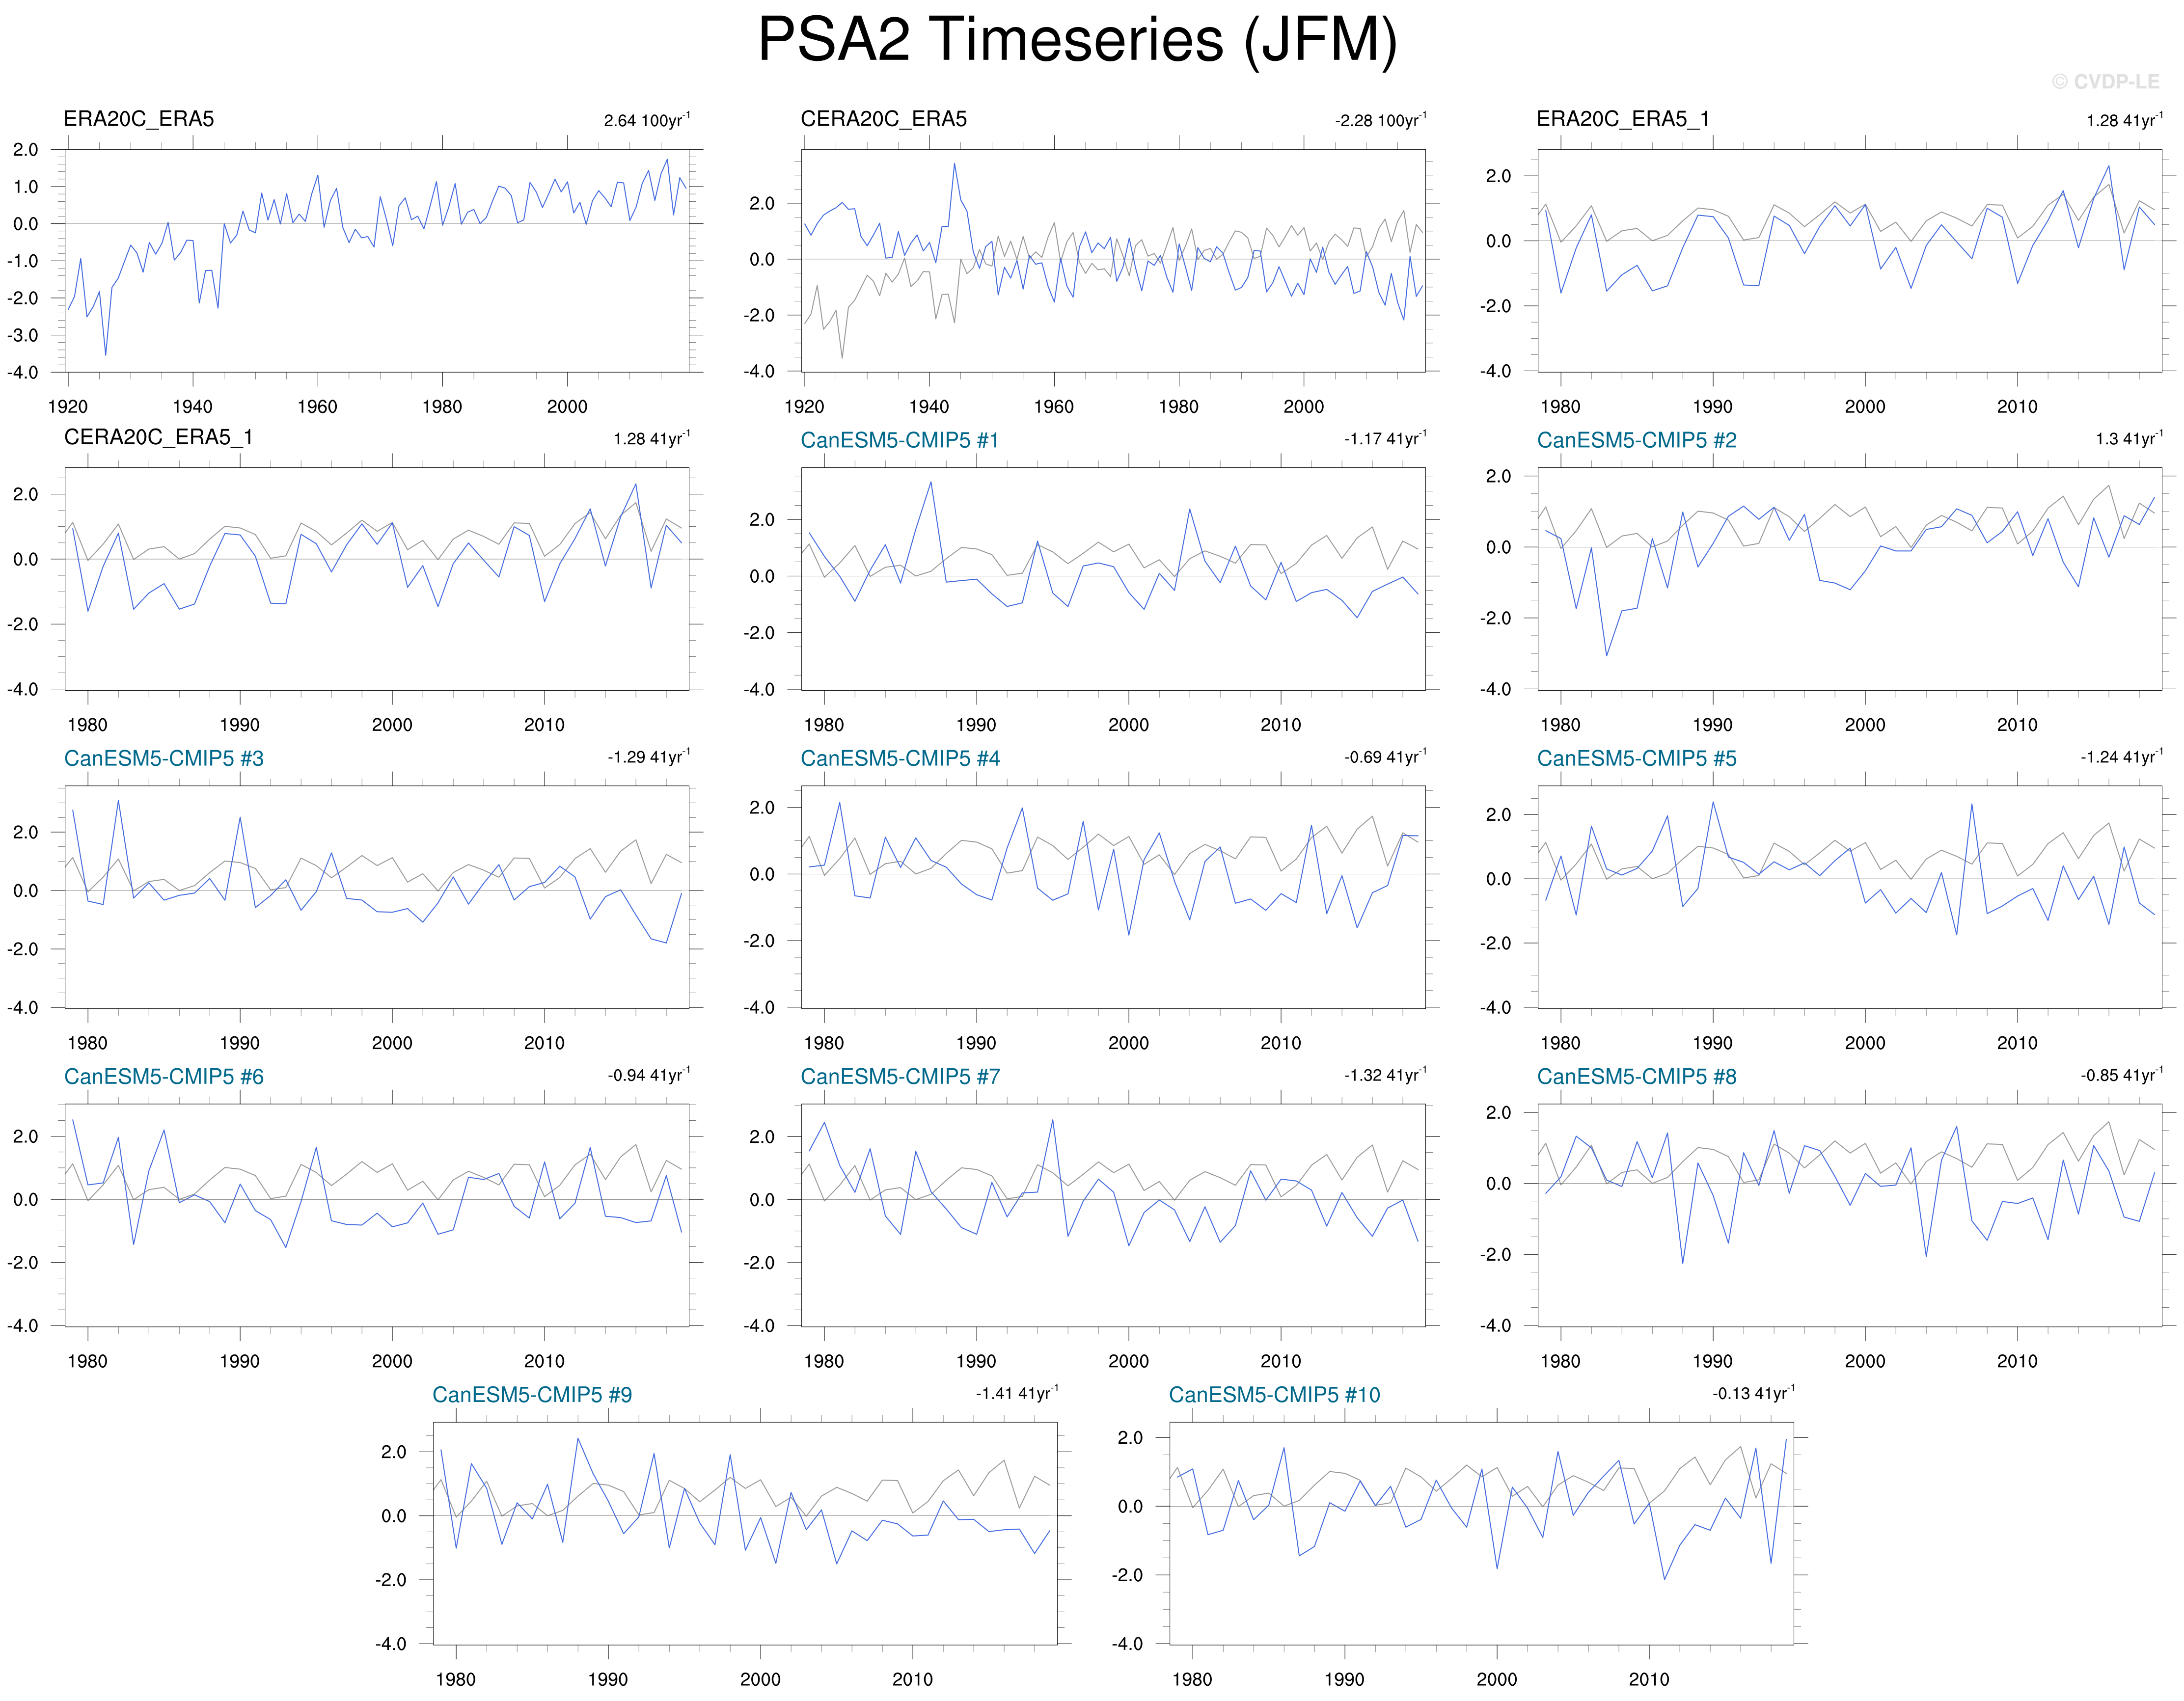Select the CanESM5-CMIP5 #3 label
This screenshot has height=1701, width=2184.
(x=164, y=758)
